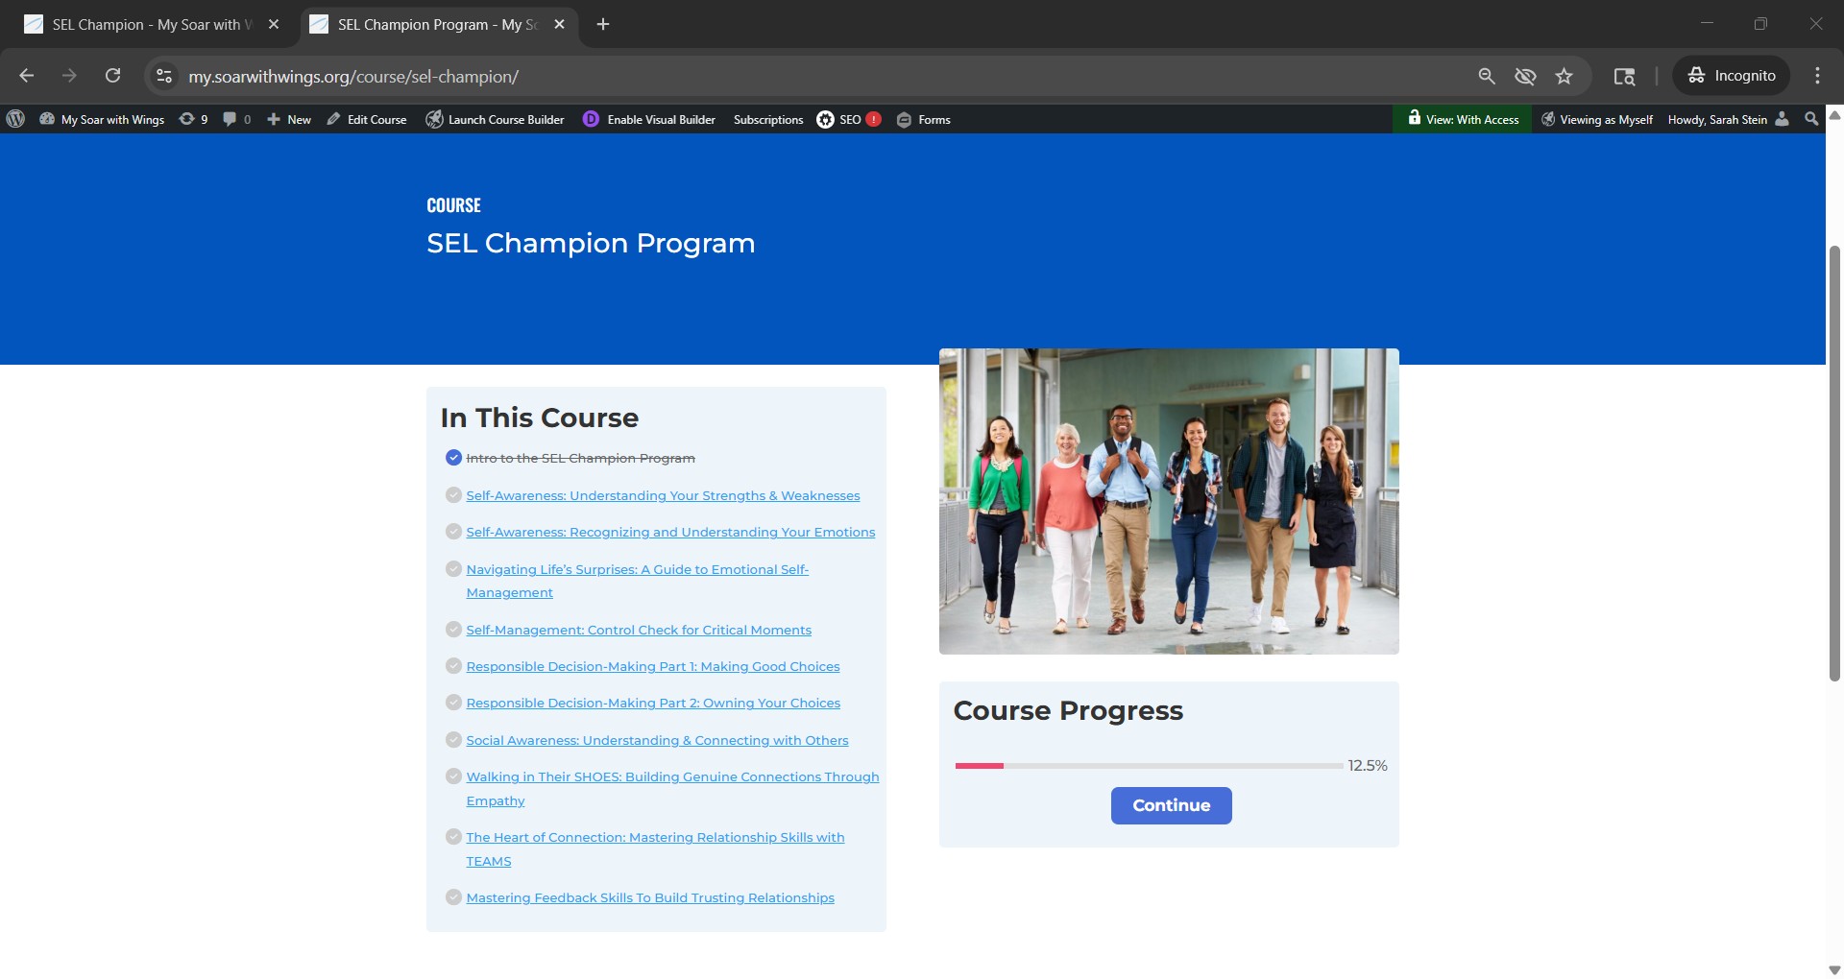
Task: Click the page vertical scrollbar thumb
Action: [x=1834, y=464]
